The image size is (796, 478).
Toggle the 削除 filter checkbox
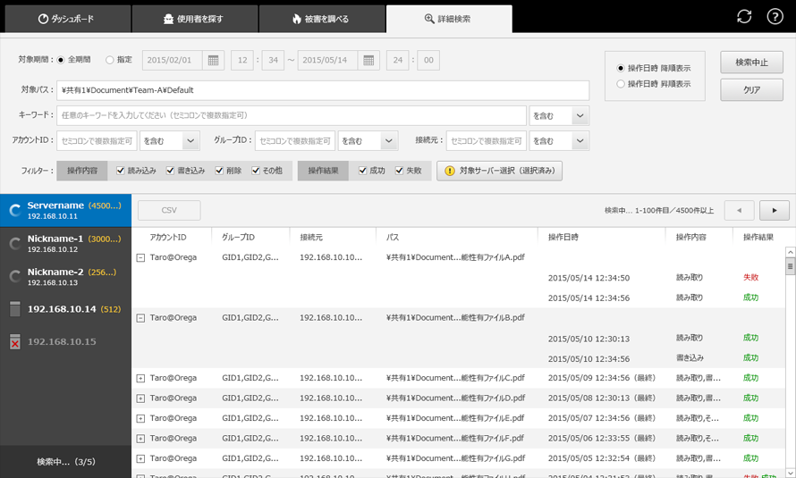[219, 171]
